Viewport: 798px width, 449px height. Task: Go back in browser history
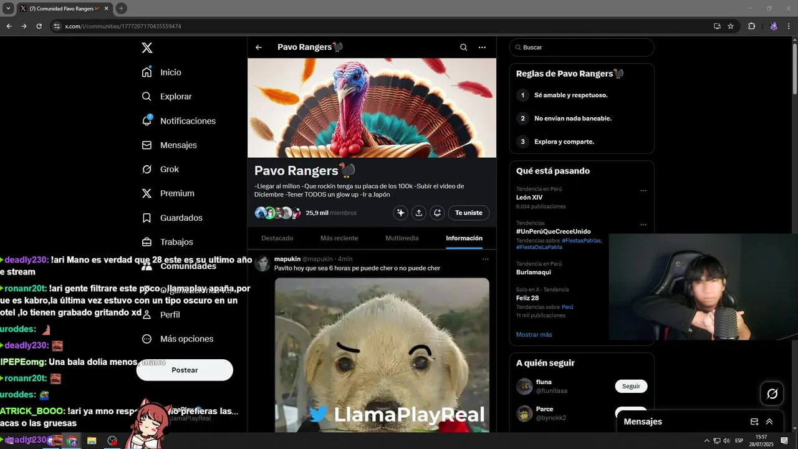click(9, 26)
